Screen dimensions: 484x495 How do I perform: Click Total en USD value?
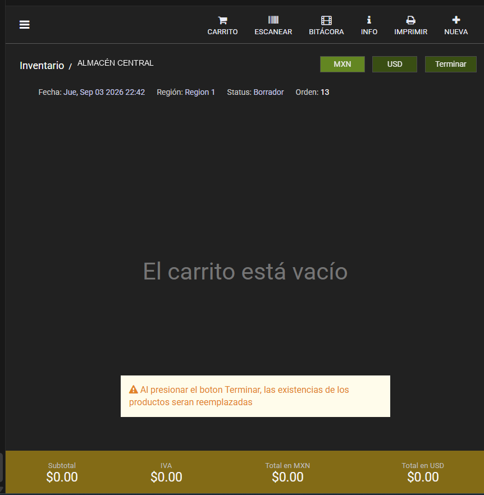[x=423, y=477]
